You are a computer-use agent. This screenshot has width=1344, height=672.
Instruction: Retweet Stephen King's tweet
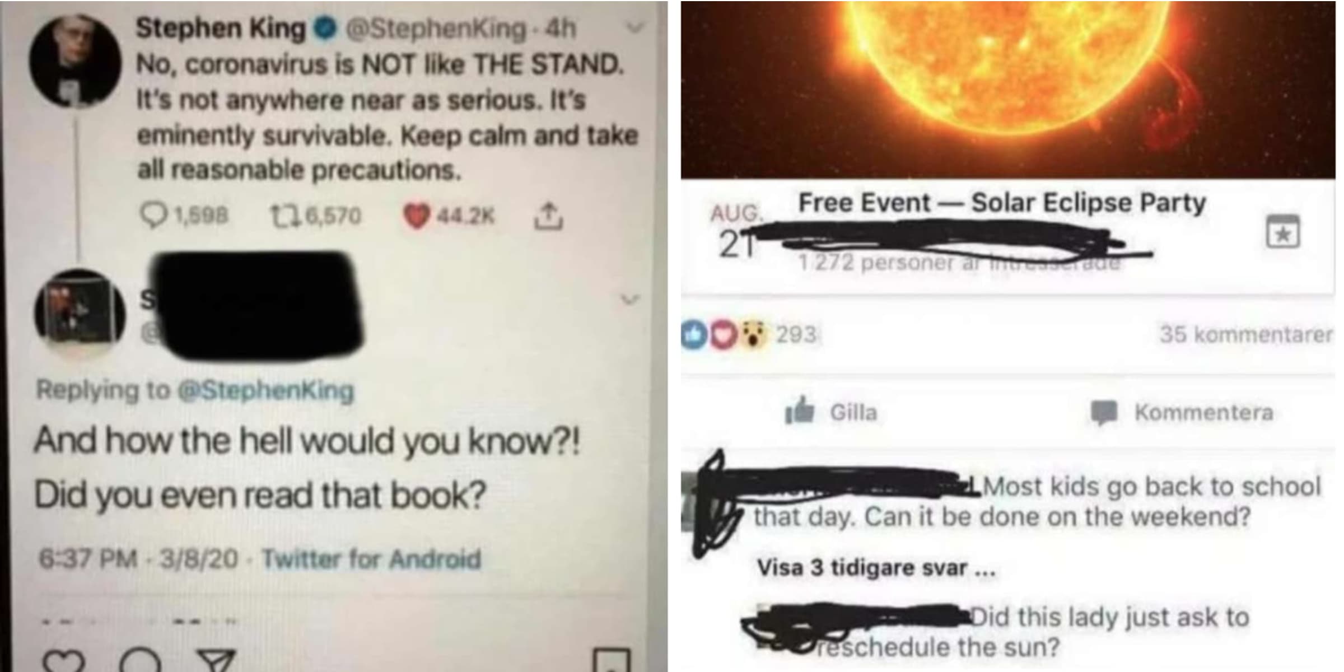pos(315,216)
